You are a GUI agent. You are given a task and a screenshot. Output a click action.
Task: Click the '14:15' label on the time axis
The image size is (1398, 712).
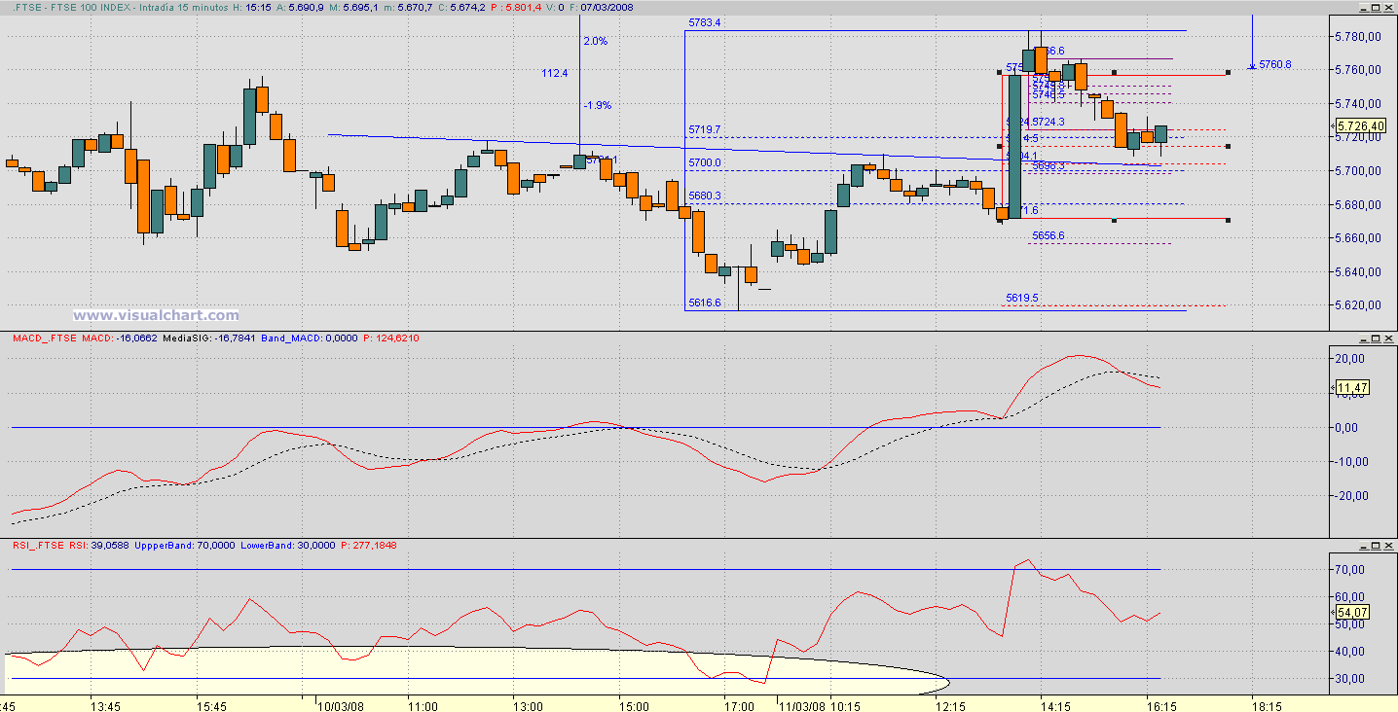[x=1056, y=706]
